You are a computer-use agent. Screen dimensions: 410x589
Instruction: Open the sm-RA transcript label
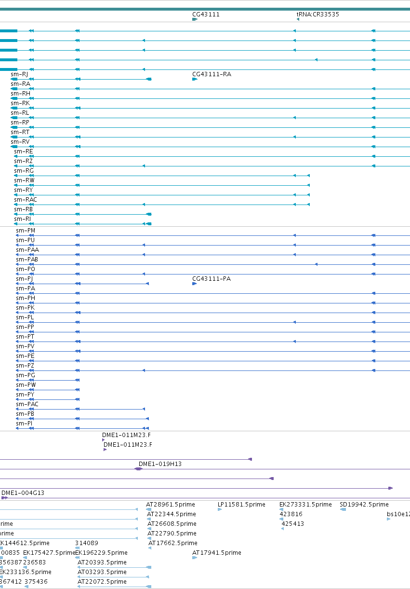tap(20, 84)
